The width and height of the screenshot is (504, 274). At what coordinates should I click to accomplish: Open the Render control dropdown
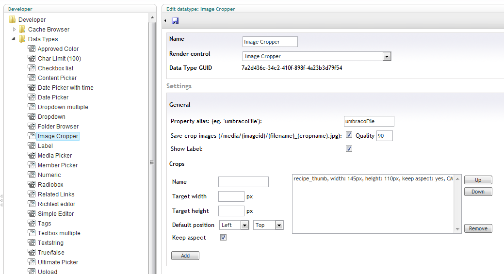point(387,57)
